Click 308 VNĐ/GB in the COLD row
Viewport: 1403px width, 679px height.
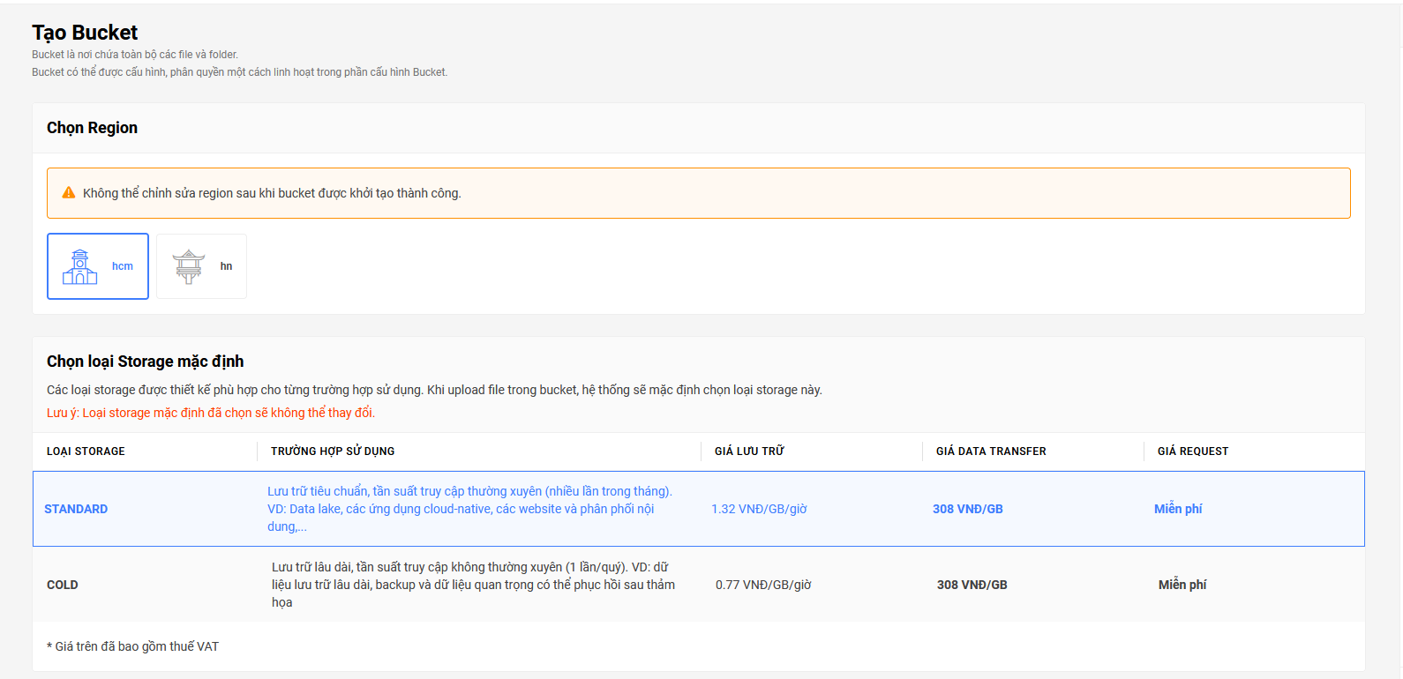(972, 585)
